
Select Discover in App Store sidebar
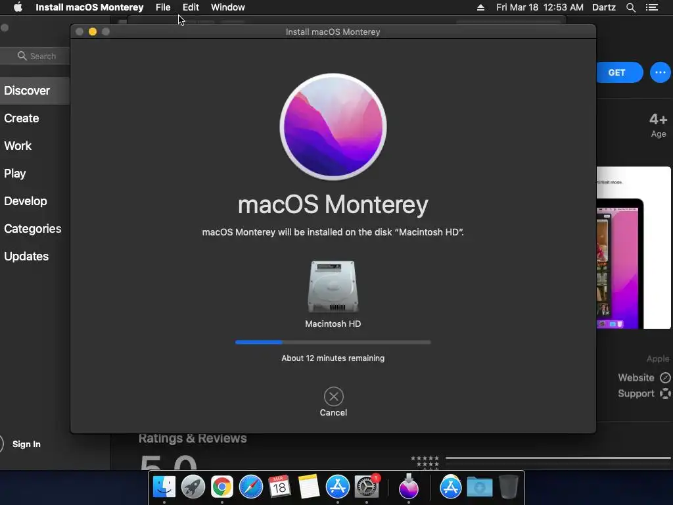coord(34,91)
